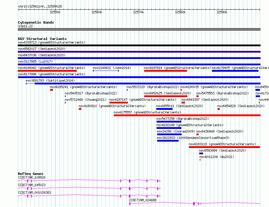Click the DGV Structural Variants heading

click(x=42, y=39)
